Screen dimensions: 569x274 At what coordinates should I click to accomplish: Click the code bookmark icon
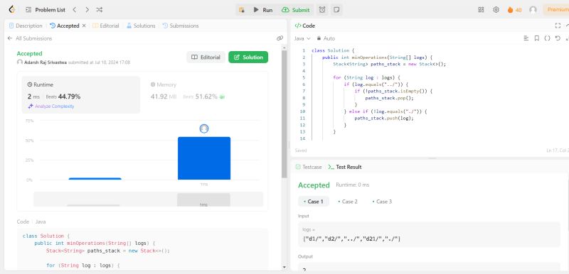pyautogui.click(x=537, y=38)
